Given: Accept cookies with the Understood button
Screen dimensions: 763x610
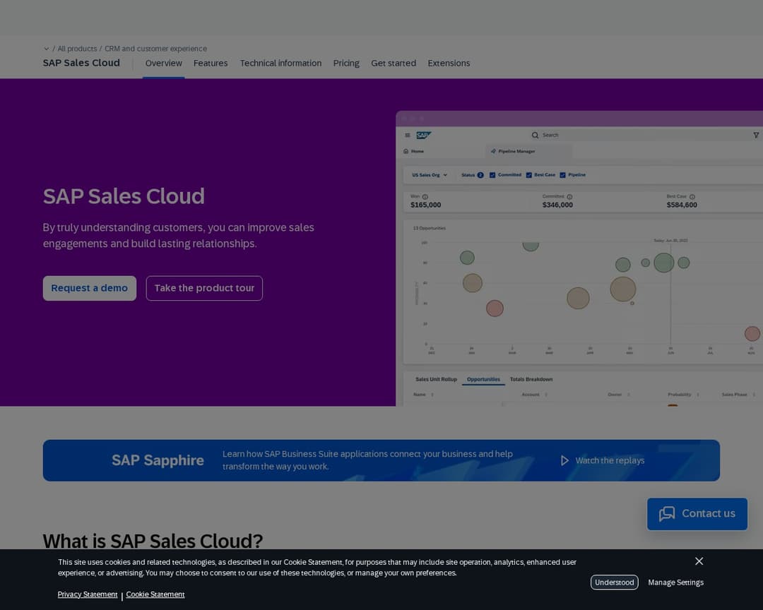Looking at the screenshot, I should point(614,582).
